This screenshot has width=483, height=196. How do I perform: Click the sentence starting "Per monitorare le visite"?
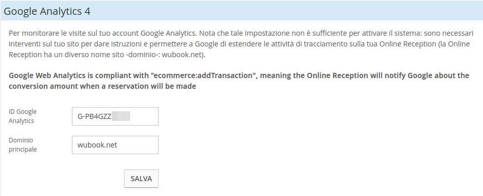point(101,33)
